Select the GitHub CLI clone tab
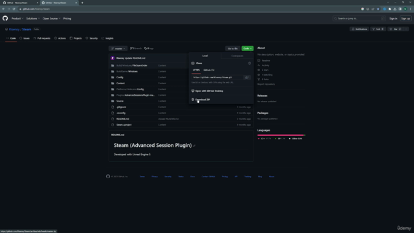414x233 pixels. click(x=209, y=71)
